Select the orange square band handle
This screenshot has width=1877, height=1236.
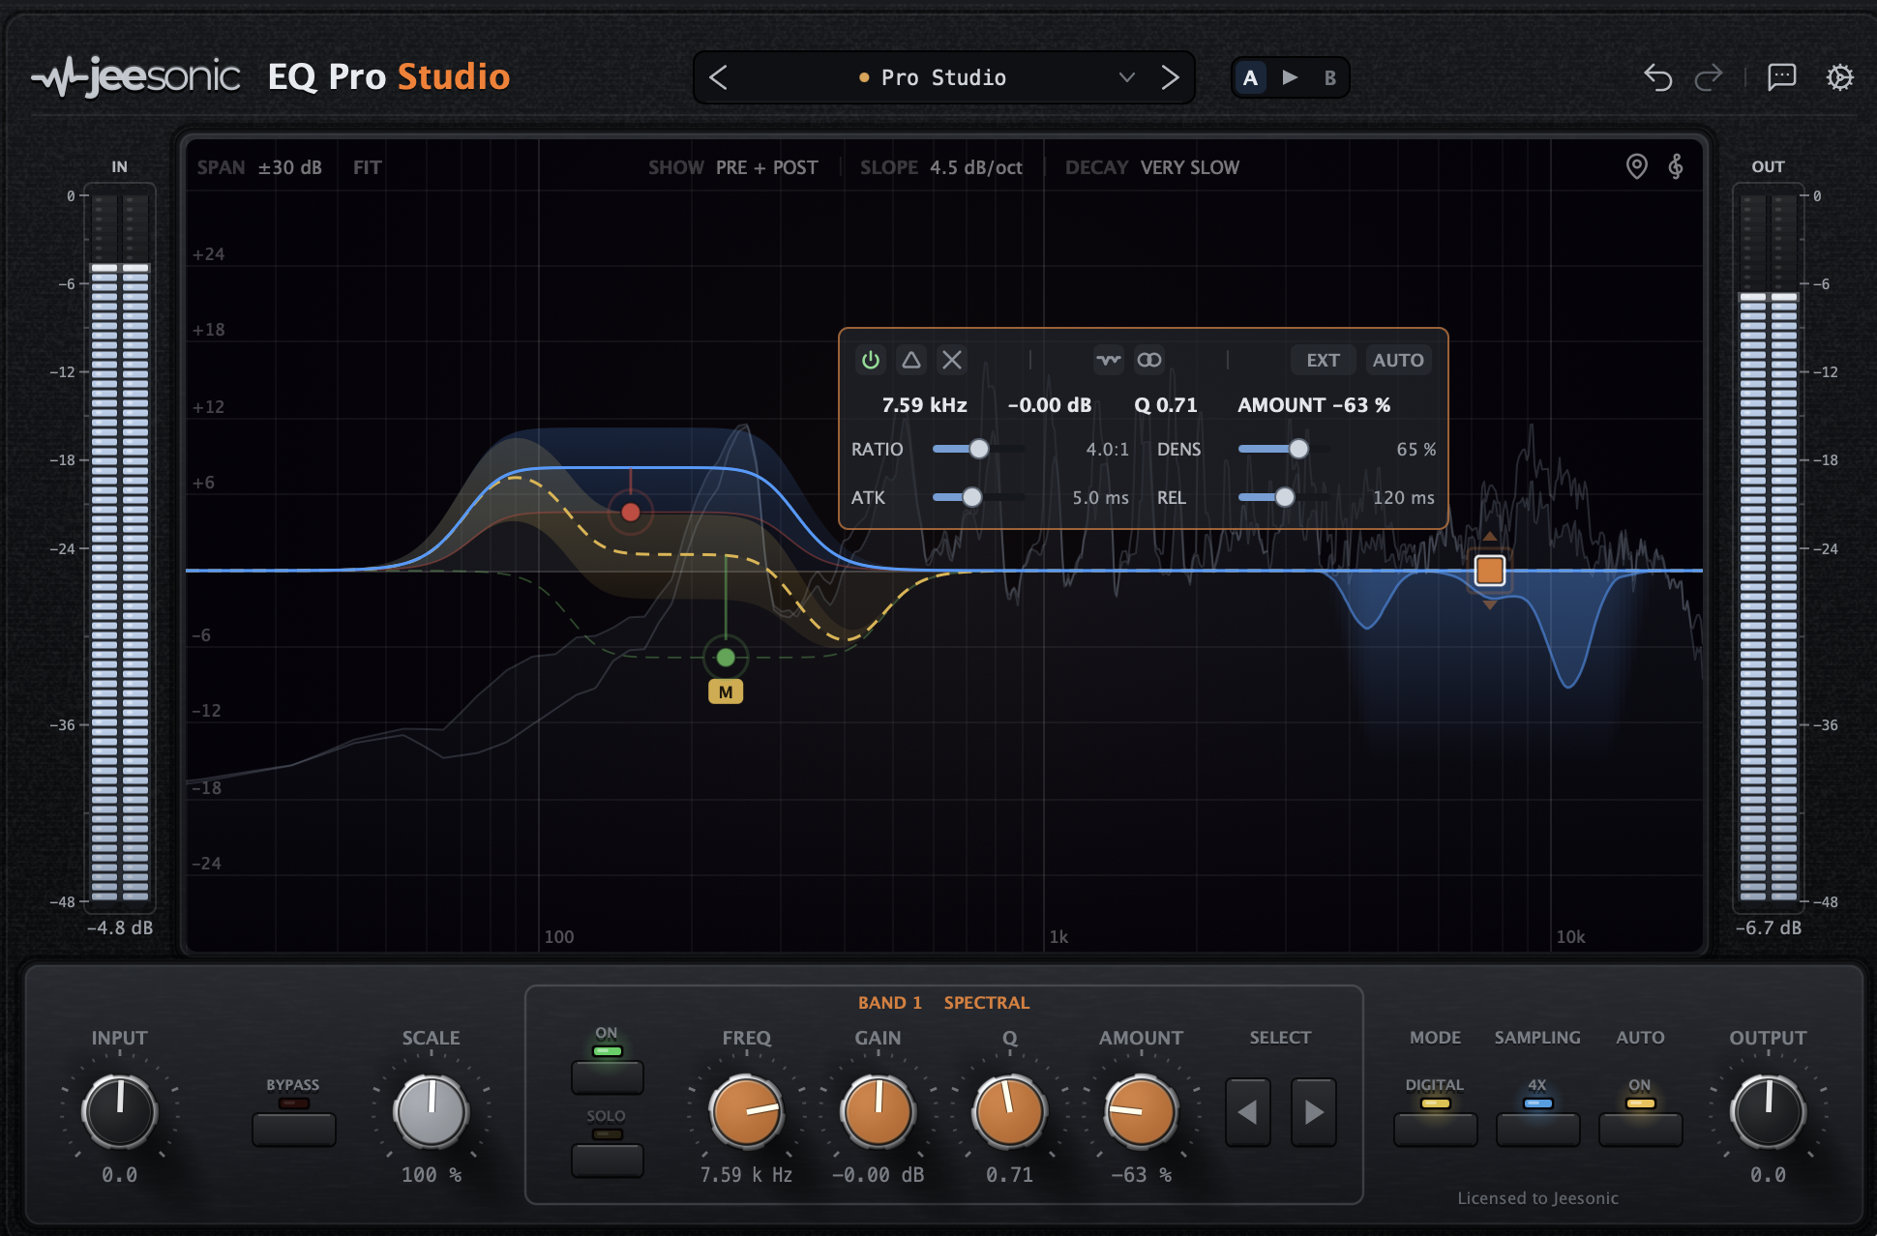point(1490,571)
